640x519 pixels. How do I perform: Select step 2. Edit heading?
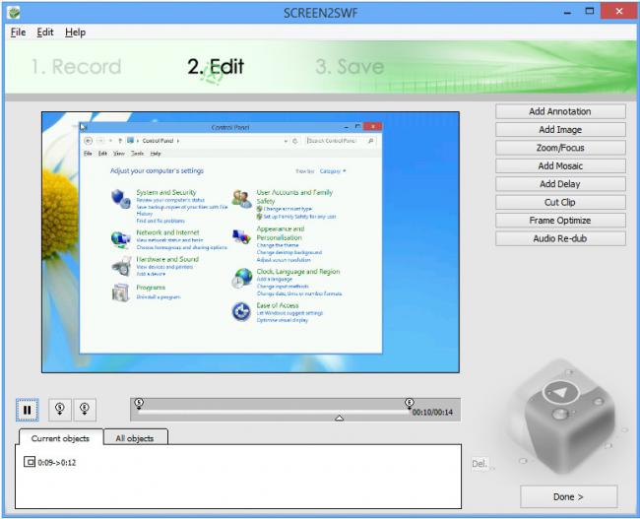(x=216, y=67)
